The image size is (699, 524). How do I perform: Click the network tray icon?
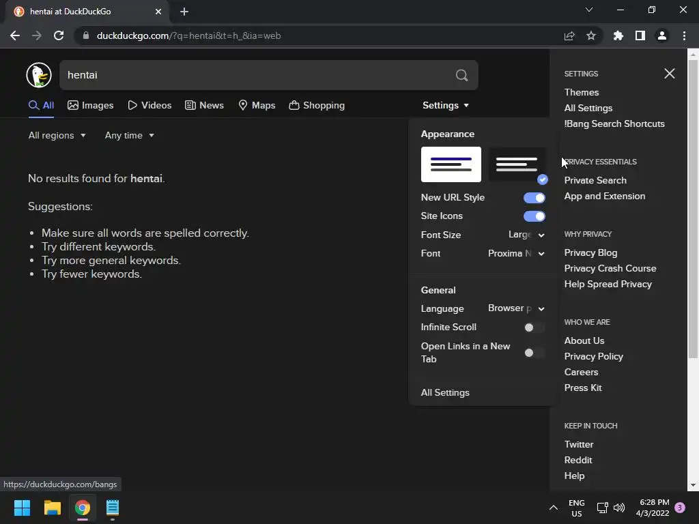(x=602, y=508)
